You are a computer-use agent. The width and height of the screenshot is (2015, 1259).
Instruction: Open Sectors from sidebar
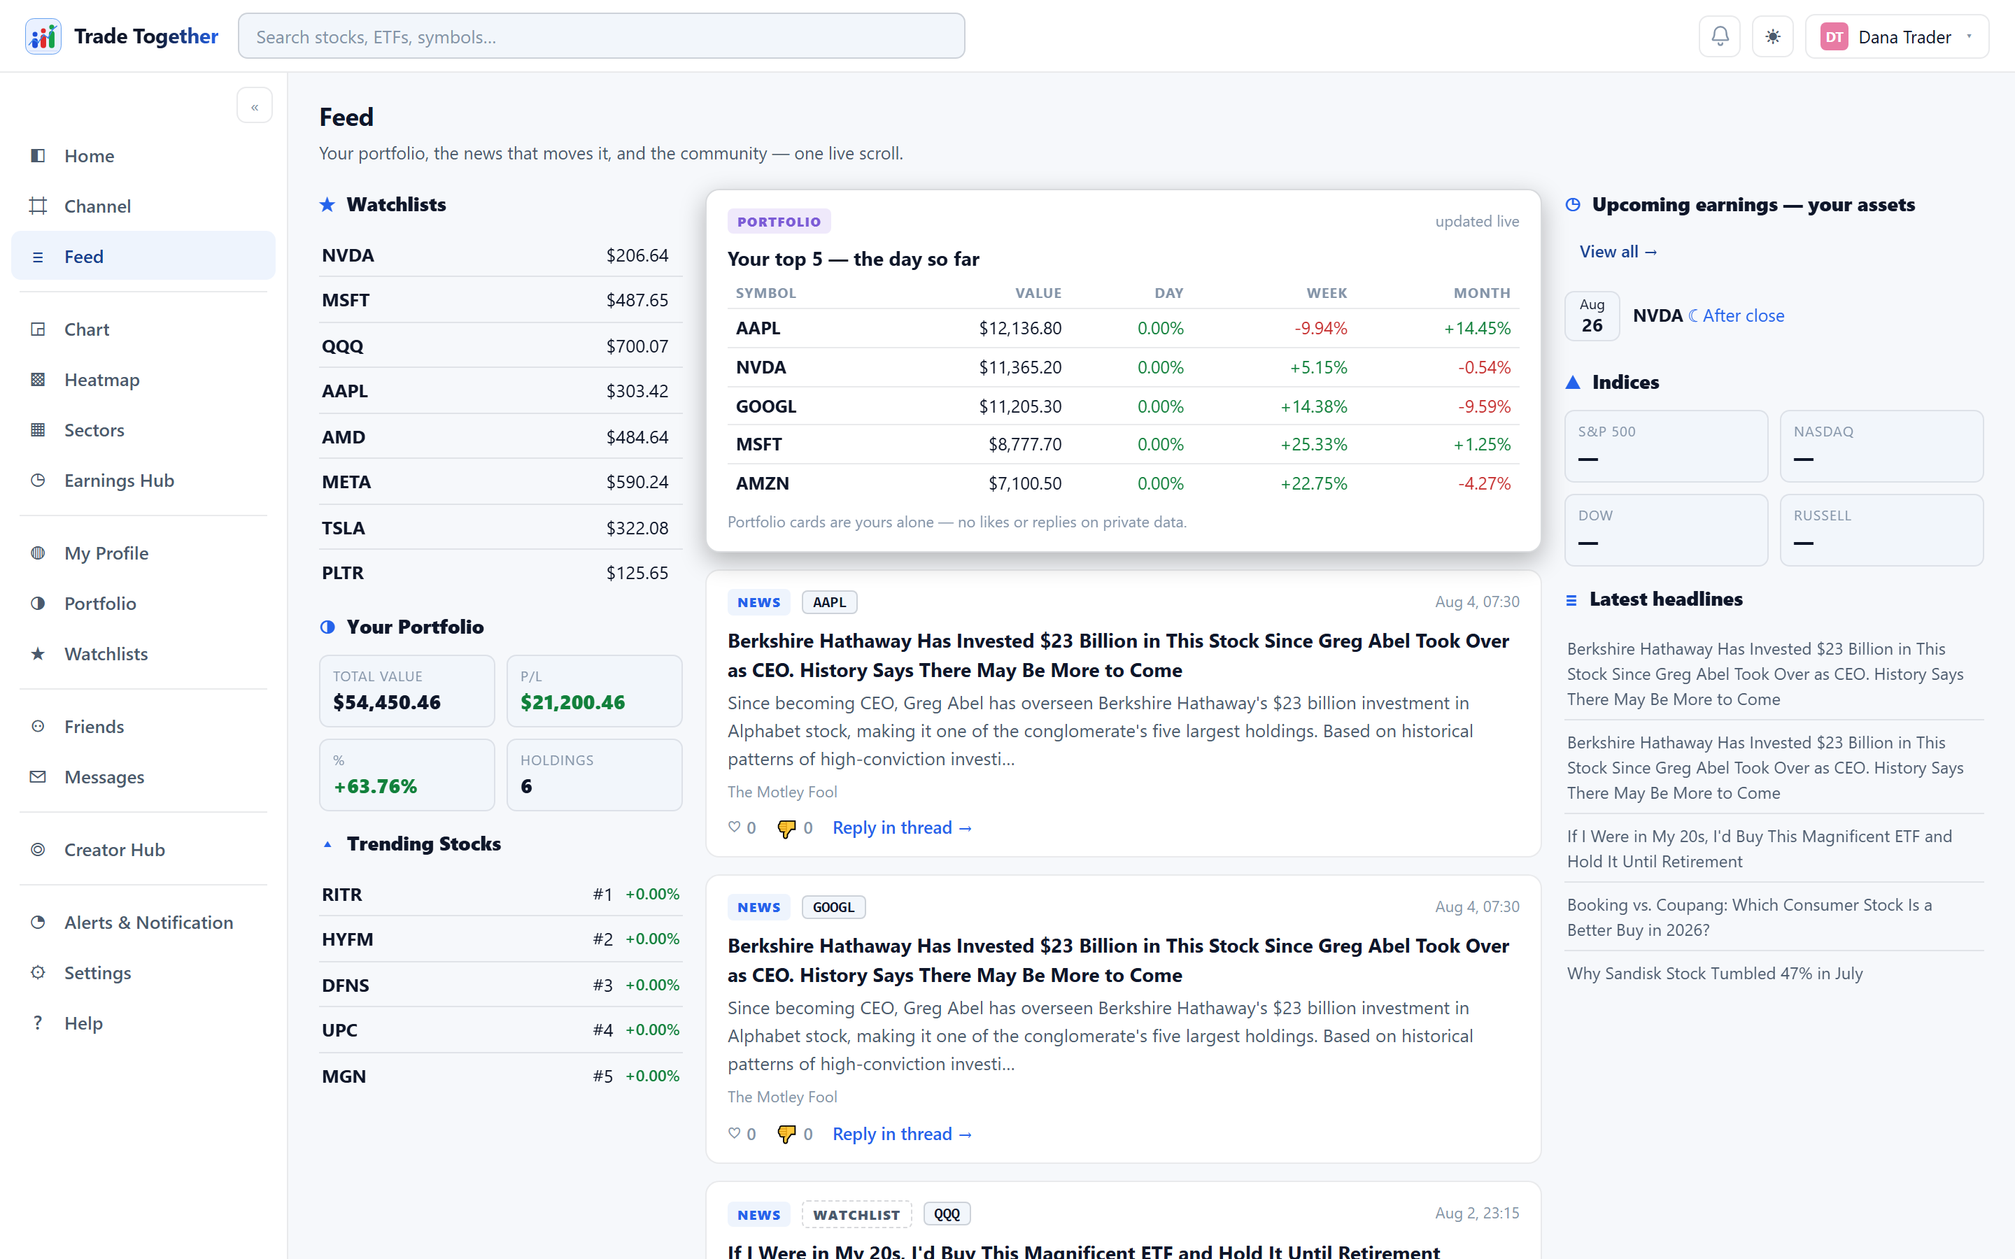point(143,429)
